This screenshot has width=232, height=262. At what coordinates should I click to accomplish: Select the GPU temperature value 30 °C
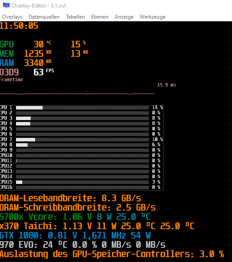(42, 44)
